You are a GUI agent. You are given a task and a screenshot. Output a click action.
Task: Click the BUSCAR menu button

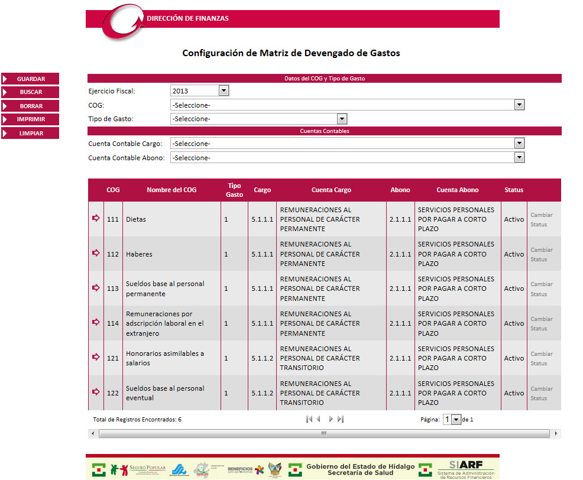31,92
